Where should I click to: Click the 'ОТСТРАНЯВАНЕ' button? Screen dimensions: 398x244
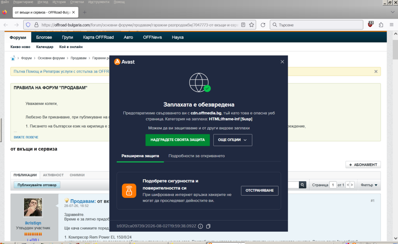pyautogui.click(x=260, y=190)
